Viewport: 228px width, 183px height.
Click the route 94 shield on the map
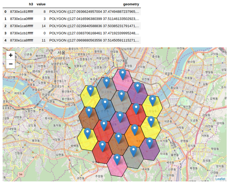coord(21,174)
